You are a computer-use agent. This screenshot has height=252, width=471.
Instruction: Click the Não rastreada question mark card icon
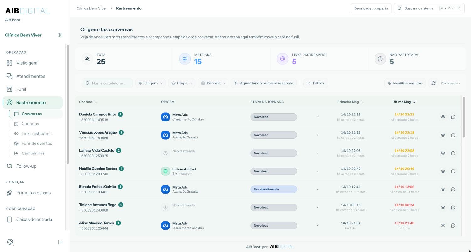tap(380, 59)
